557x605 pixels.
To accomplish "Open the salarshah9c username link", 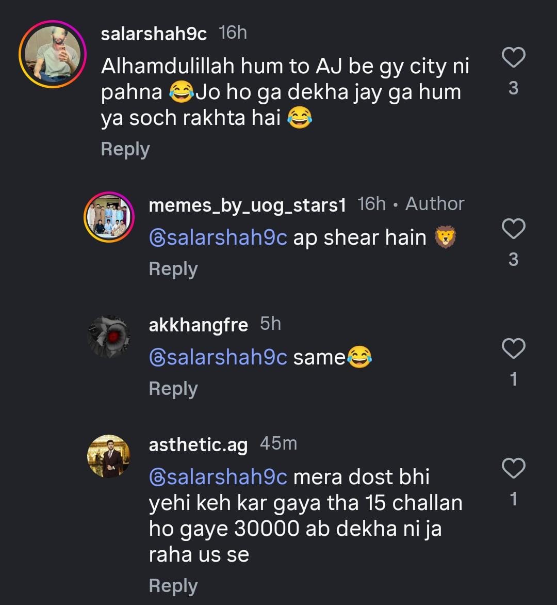I will click(154, 34).
